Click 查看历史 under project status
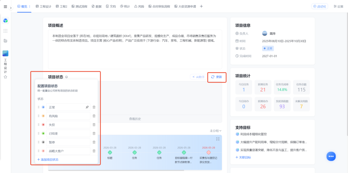Image resolution: width=348 pixels, height=173 pixels. tap(135, 119)
